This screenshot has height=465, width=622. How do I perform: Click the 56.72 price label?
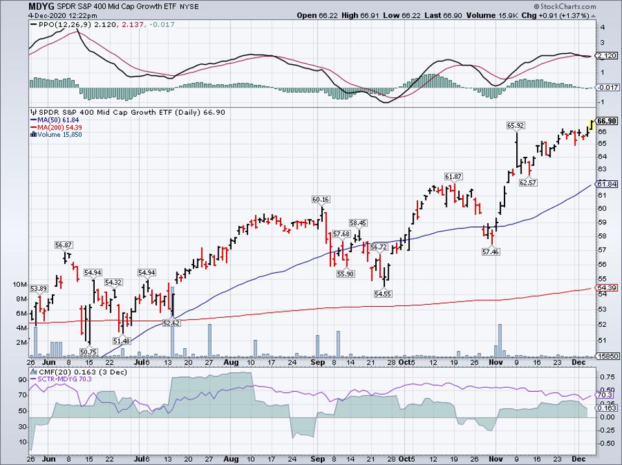click(x=379, y=247)
